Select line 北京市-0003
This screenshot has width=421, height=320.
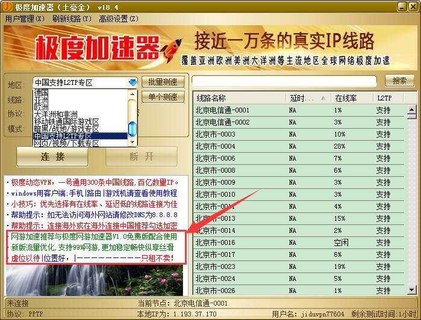pyautogui.click(x=299, y=134)
